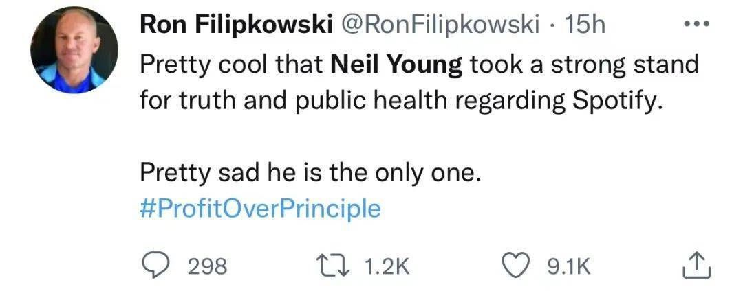Click the "Pretty sad he is the only one" line
Image resolution: width=743 pixels, height=302 pixels.
tap(308, 172)
